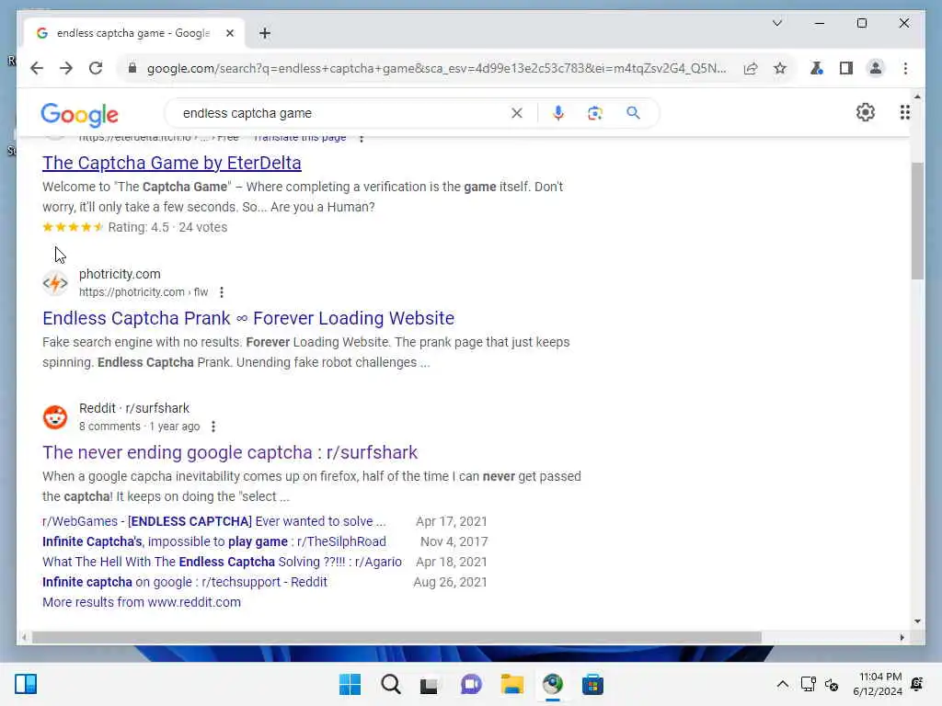Open the Windows Start menu
Screen dimensions: 942x706
350,684
